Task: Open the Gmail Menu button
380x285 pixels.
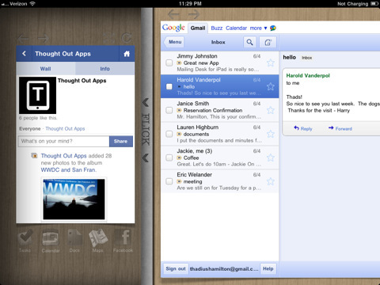Action: [x=174, y=42]
